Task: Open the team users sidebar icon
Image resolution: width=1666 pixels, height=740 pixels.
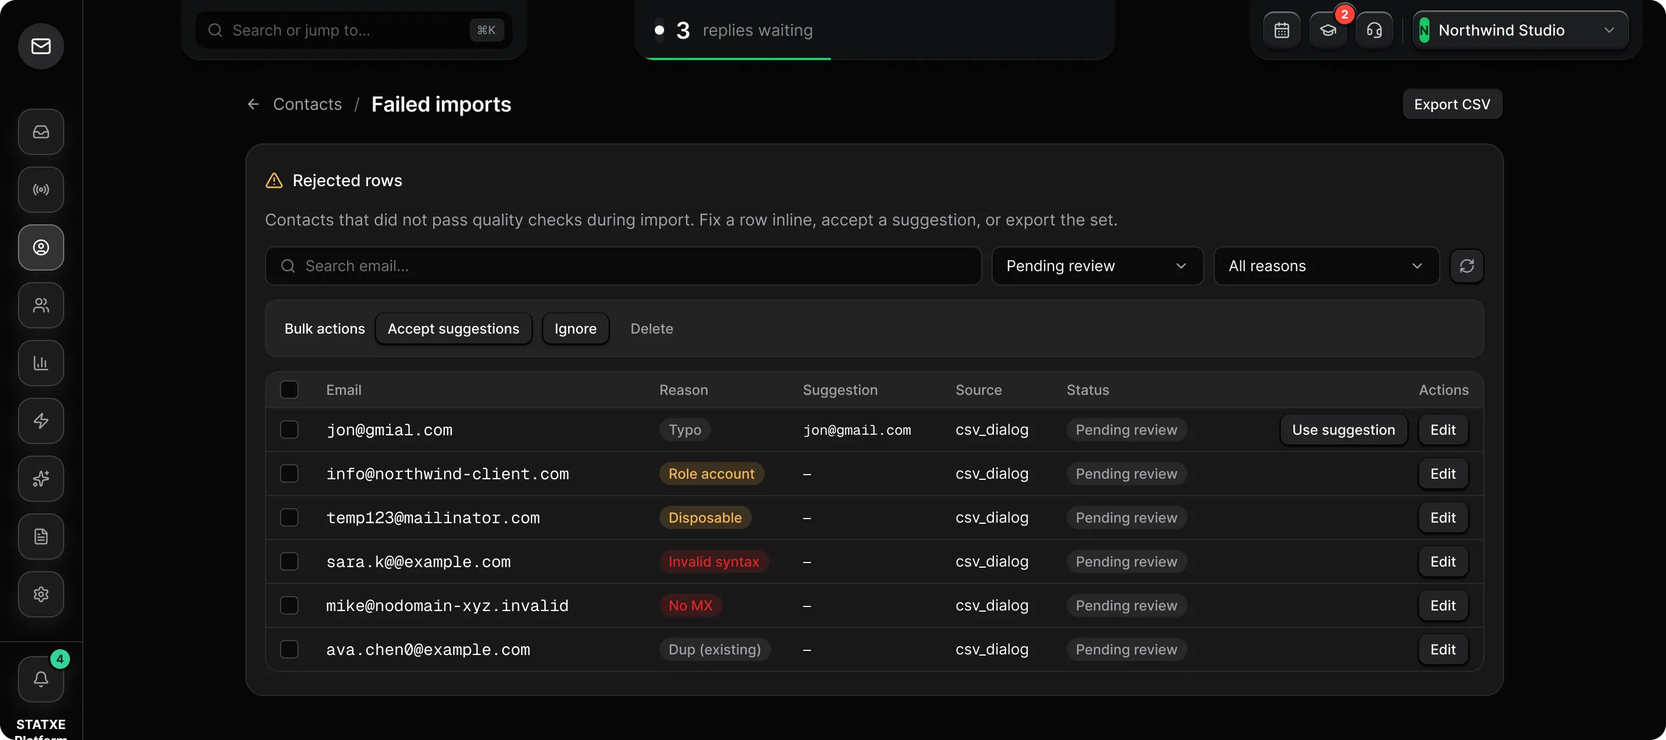Action: 40,305
